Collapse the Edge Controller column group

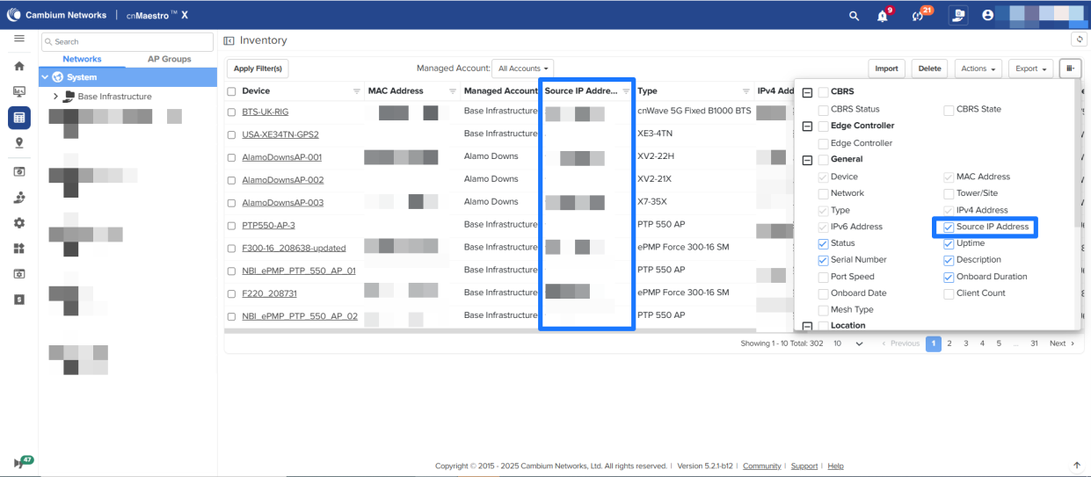807,126
